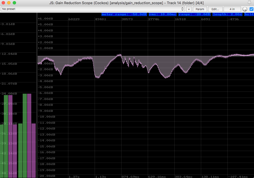Open the Param menu button
254x178 pixels.
[200, 9]
